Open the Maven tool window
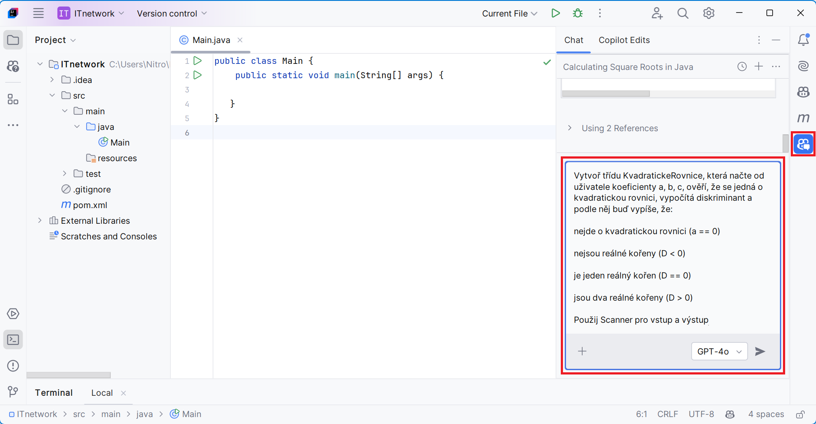This screenshot has height=424, width=816. (x=803, y=118)
